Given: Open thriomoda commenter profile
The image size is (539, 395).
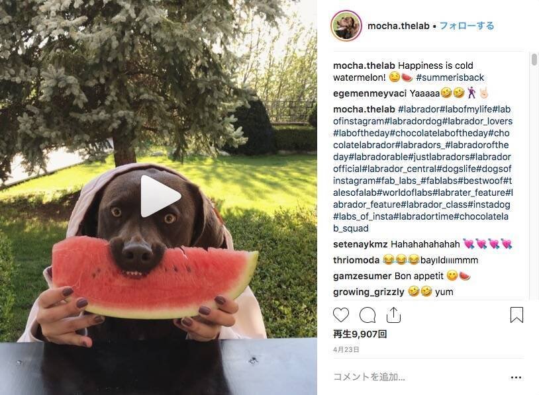Looking at the screenshot, I should (x=356, y=260).
